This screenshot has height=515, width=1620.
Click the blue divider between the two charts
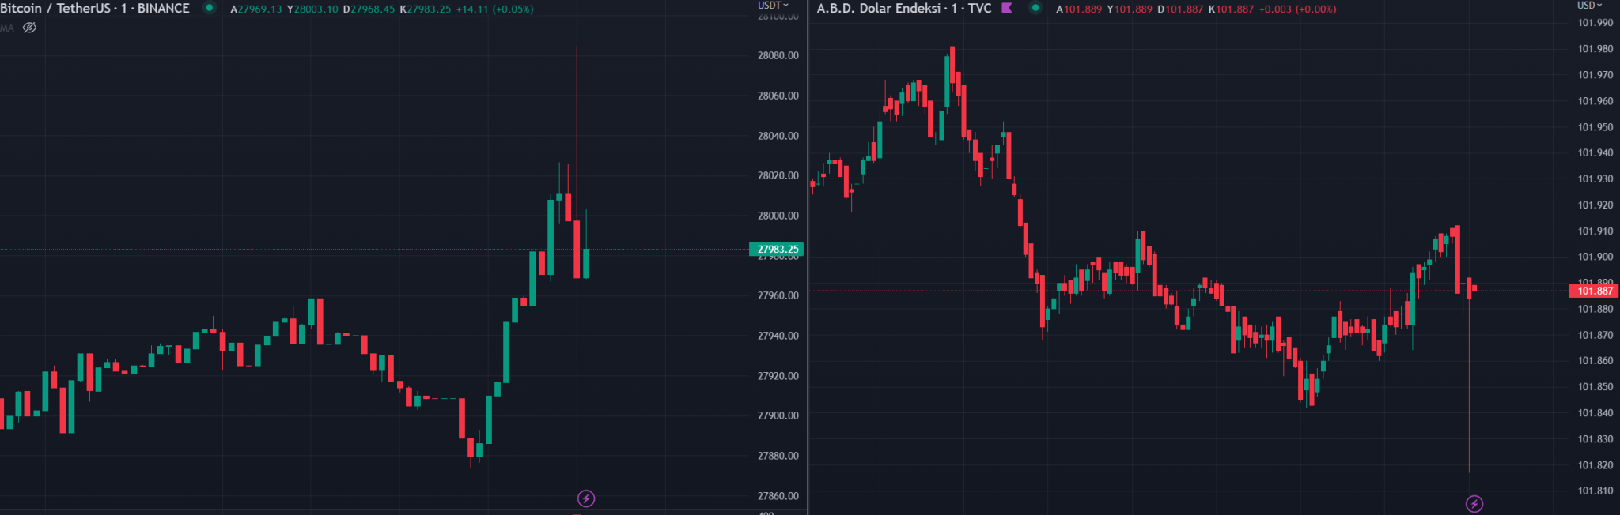click(x=808, y=257)
